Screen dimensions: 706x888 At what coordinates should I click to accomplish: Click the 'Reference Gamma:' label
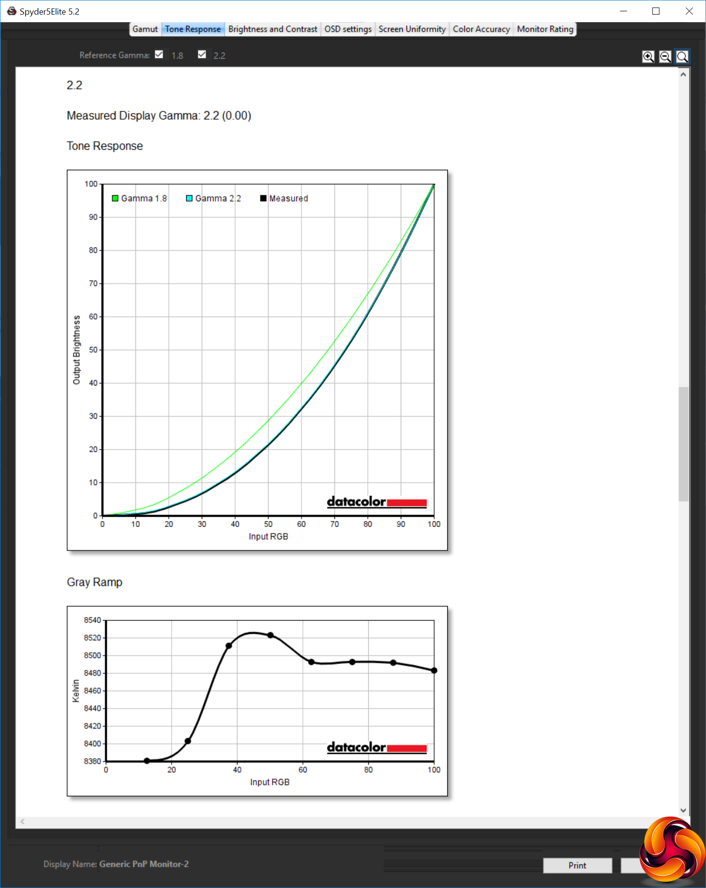coord(115,55)
